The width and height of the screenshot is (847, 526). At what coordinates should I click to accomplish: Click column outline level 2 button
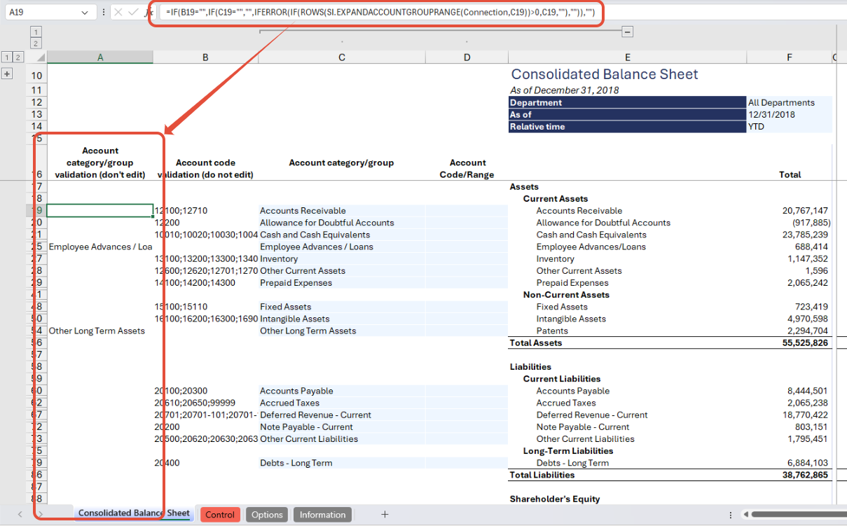pyautogui.click(x=36, y=43)
